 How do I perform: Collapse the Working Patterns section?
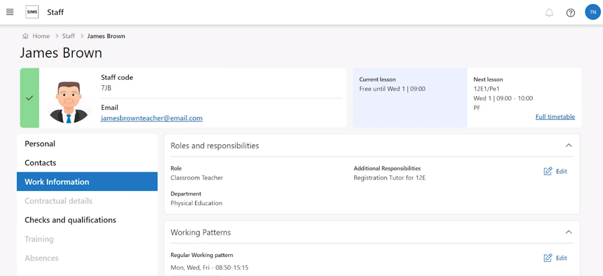pos(568,232)
